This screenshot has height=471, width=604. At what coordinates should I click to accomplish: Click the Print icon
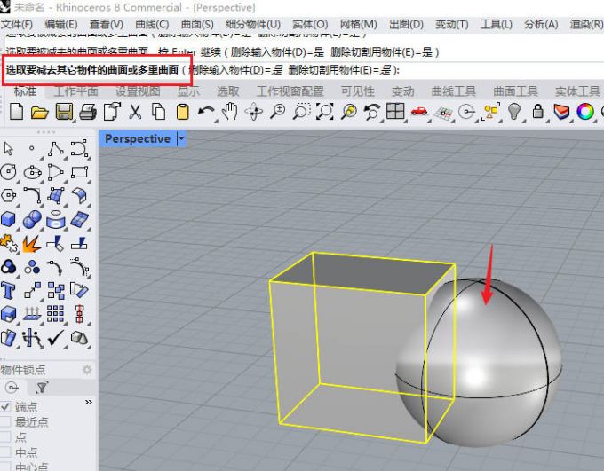[88, 112]
